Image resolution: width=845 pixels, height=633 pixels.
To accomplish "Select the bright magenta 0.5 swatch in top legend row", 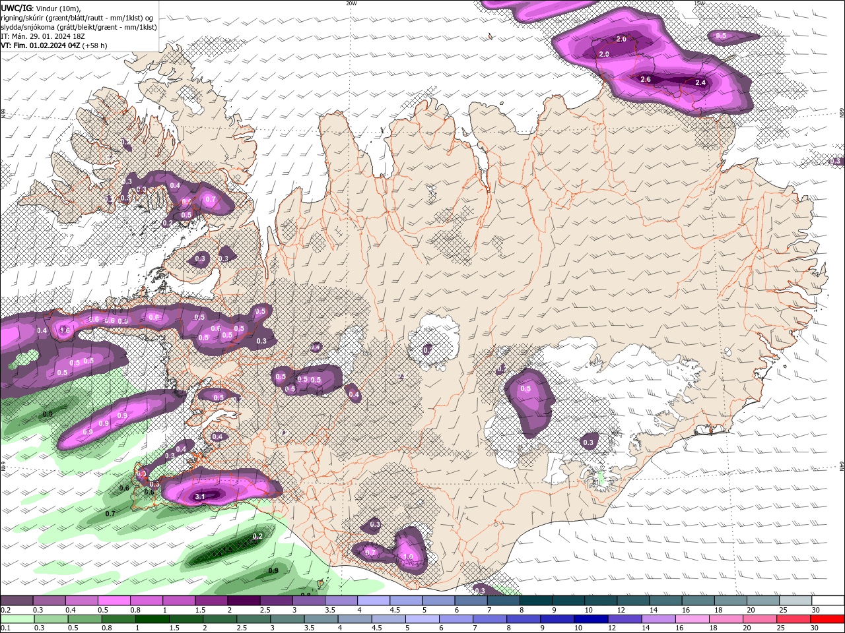I will [114, 601].
